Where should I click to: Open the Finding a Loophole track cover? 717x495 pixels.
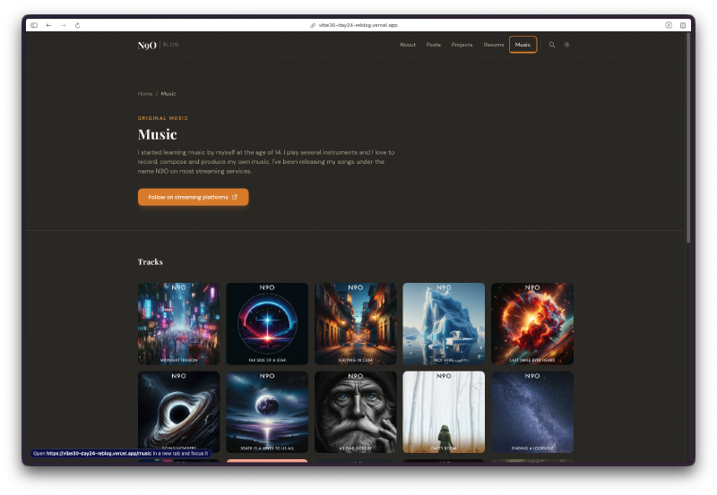(532, 412)
